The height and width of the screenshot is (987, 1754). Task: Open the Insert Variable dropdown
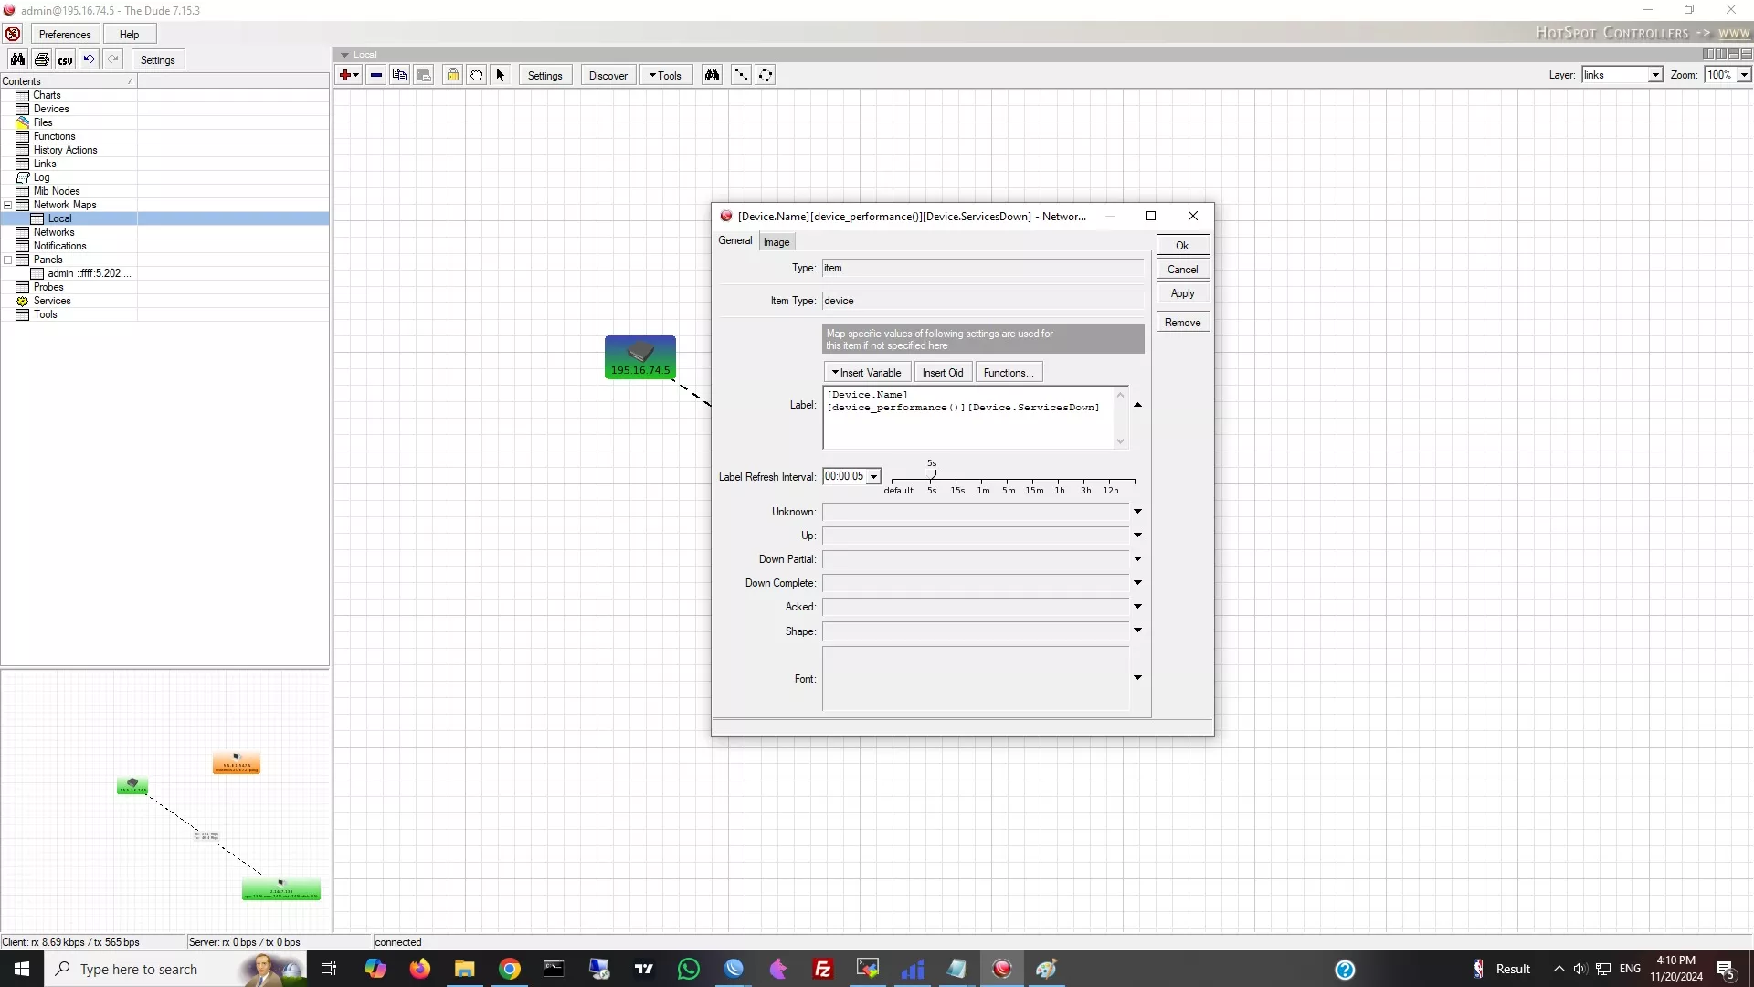(867, 372)
